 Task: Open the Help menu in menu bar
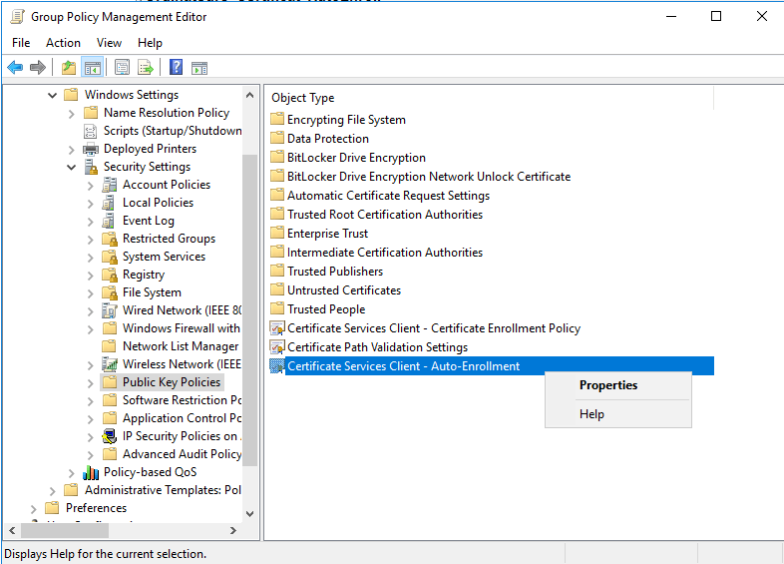click(x=150, y=43)
